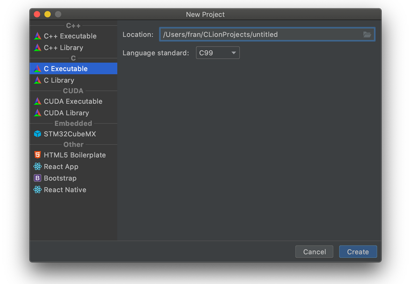Open the Language standard C99 dropdown
Image resolution: width=411 pixels, height=284 pixels.
[x=218, y=53]
